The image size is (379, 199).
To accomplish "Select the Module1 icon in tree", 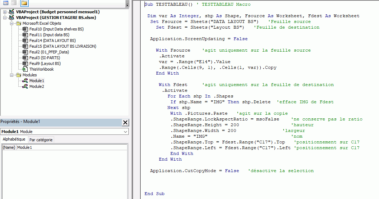I will pos(25,81).
